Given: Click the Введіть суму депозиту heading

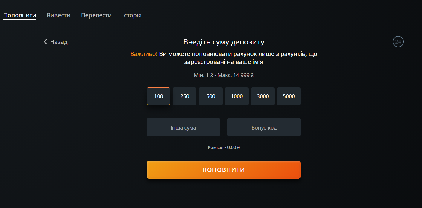Looking at the screenshot, I should click(224, 42).
